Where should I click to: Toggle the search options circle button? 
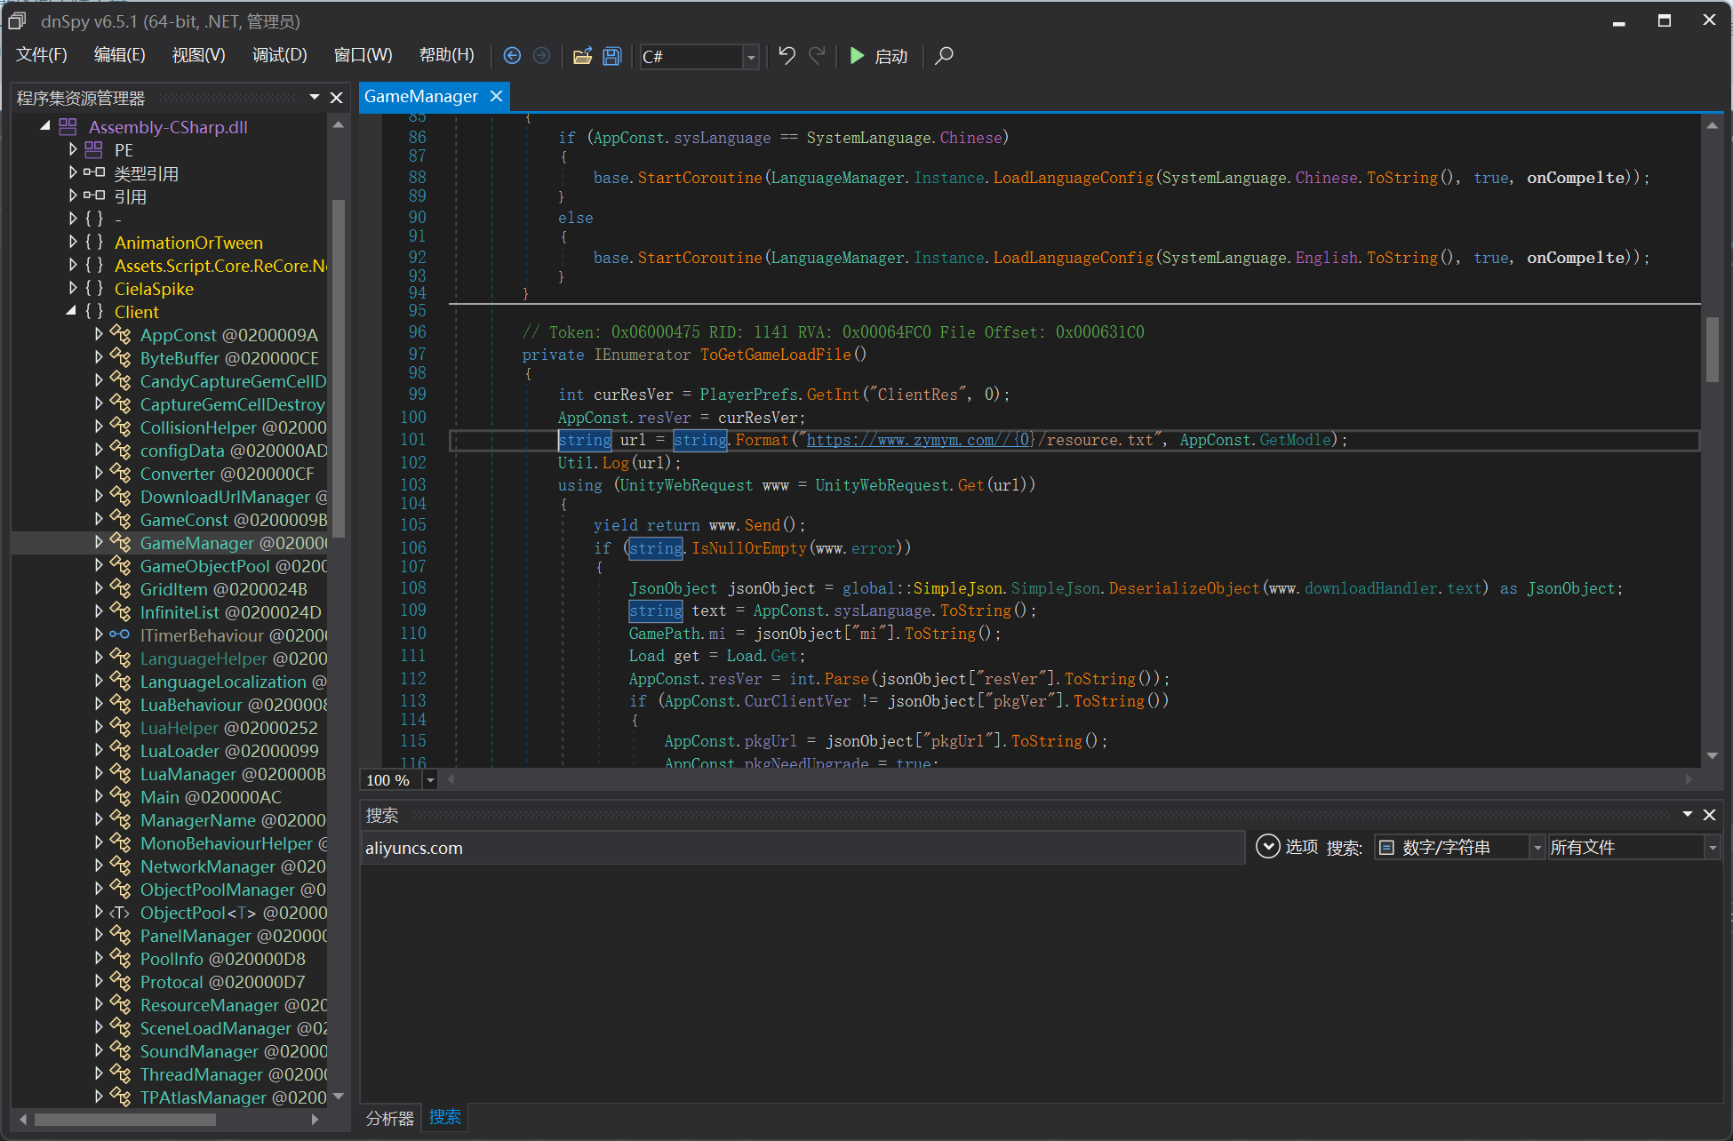1267,847
